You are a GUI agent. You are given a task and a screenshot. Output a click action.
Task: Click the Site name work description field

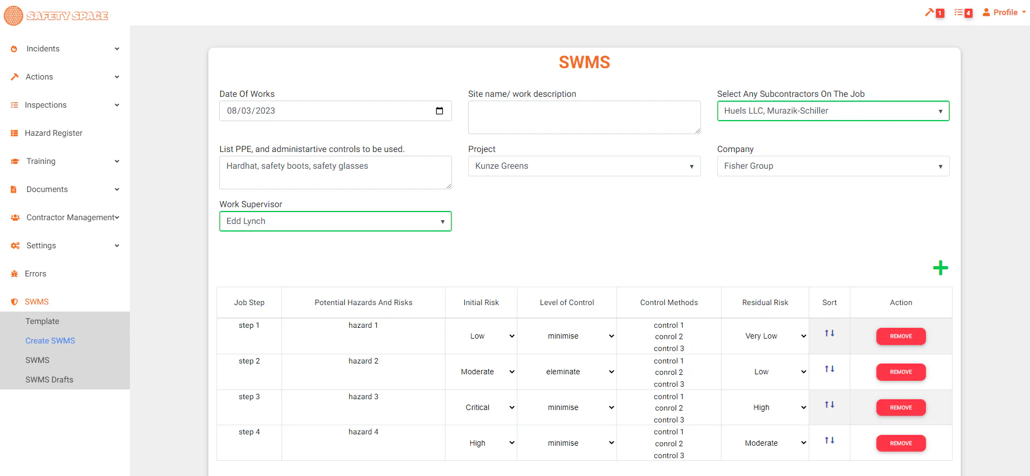click(585, 117)
